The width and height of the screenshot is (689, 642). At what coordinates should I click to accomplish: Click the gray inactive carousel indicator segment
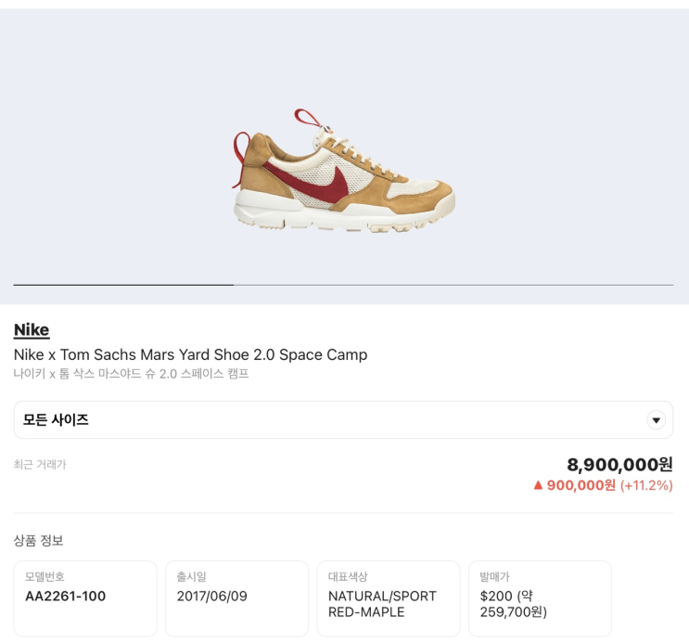(x=453, y=285)
